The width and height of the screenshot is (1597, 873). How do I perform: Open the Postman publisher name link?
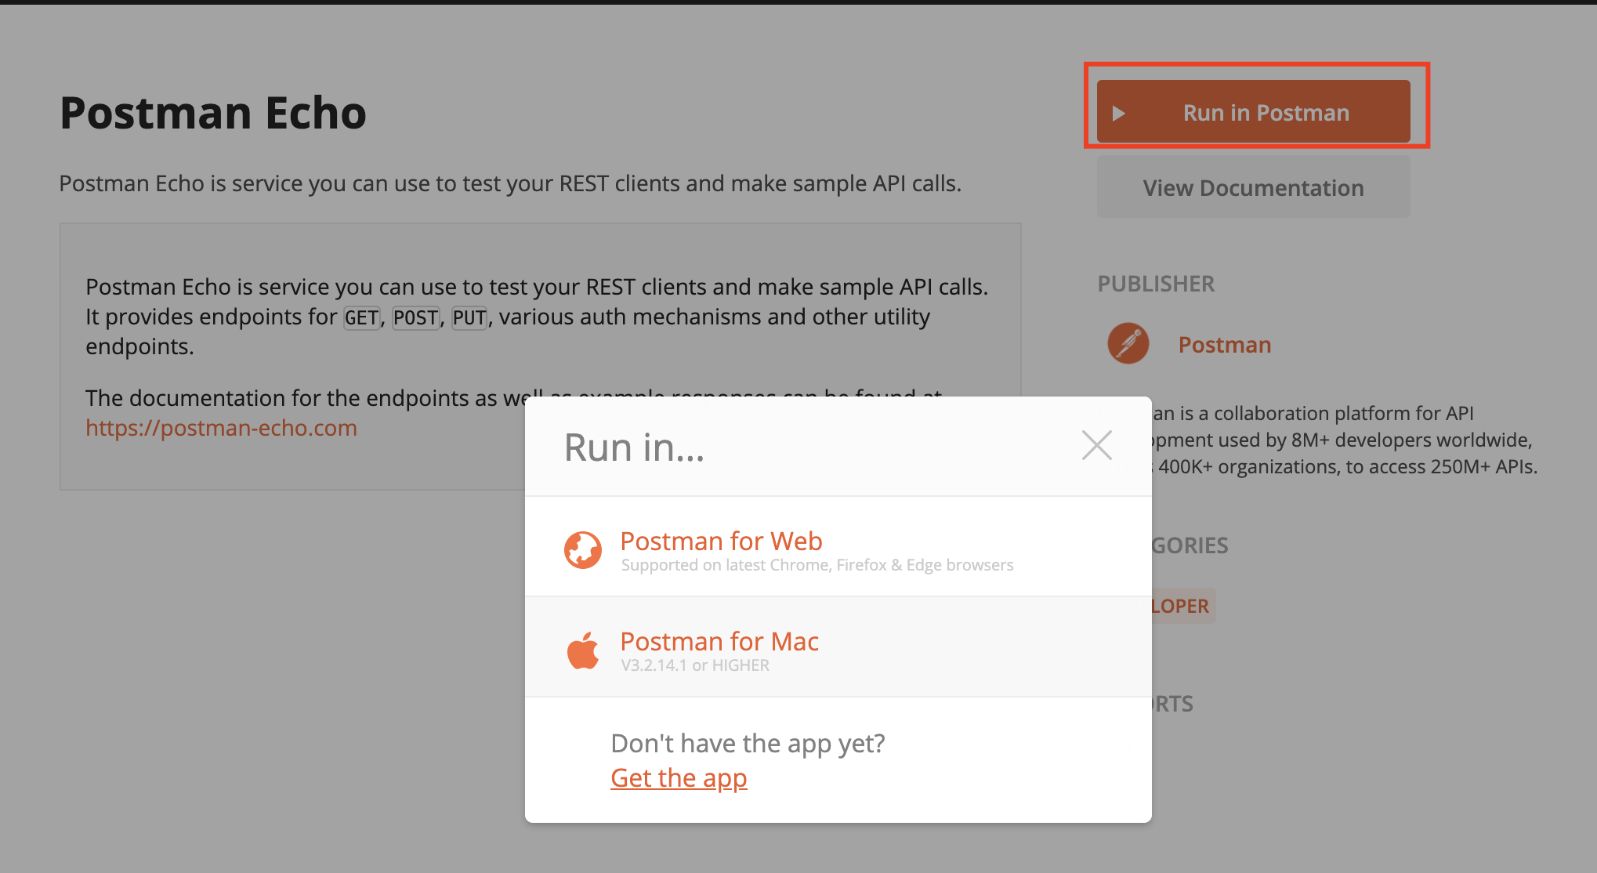1225,345
